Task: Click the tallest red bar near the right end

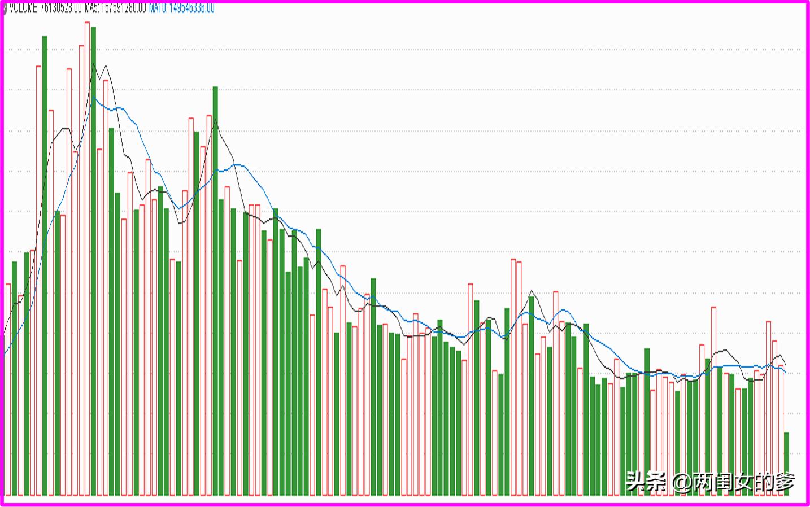Action: [769, 409]
